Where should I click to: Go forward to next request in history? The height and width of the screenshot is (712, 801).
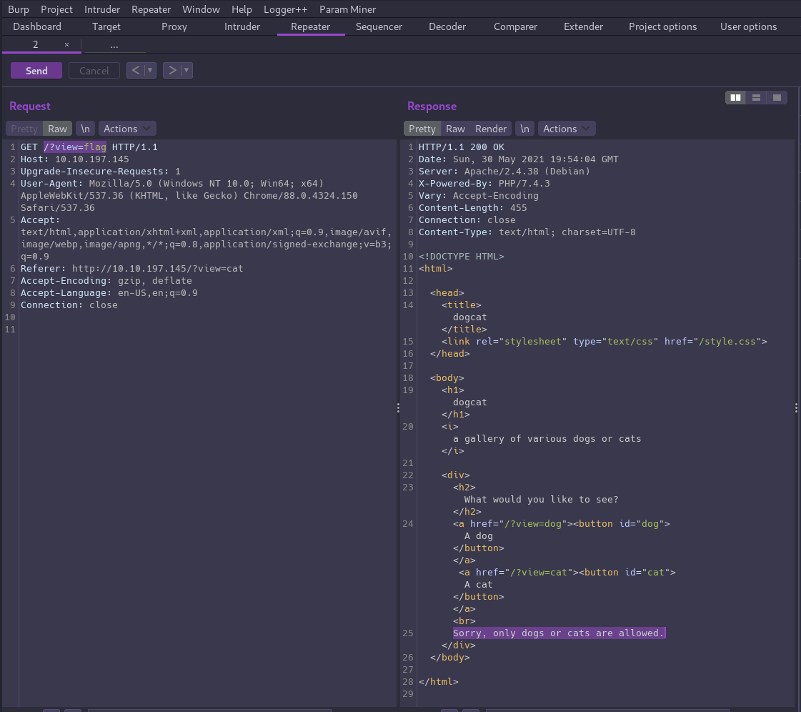[172, 70]
